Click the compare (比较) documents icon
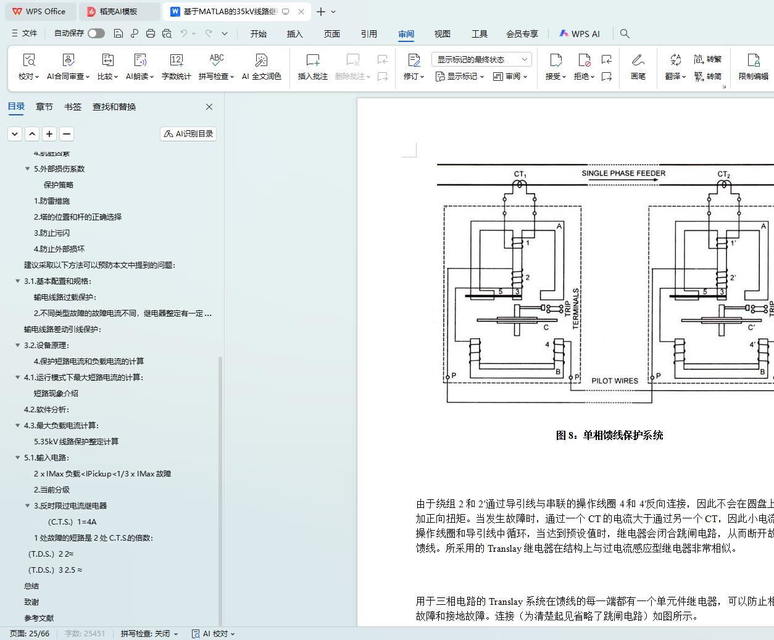This screenshot has width=774, height=640. tap(107, 60)
